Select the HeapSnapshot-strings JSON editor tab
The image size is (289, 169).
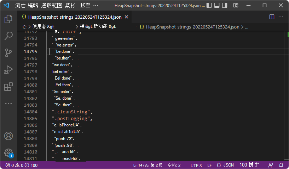click(x=75, y=17)
